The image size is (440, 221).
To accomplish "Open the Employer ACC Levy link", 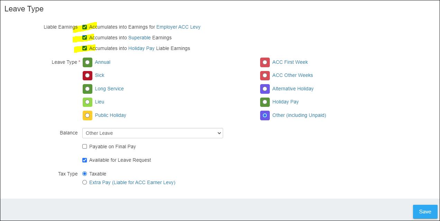I will point(178,27).
